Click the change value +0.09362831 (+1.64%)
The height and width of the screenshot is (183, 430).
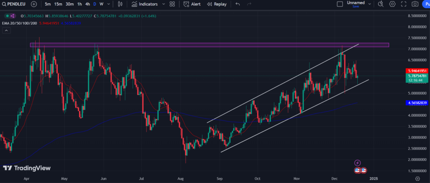click(x=137, y=16)
